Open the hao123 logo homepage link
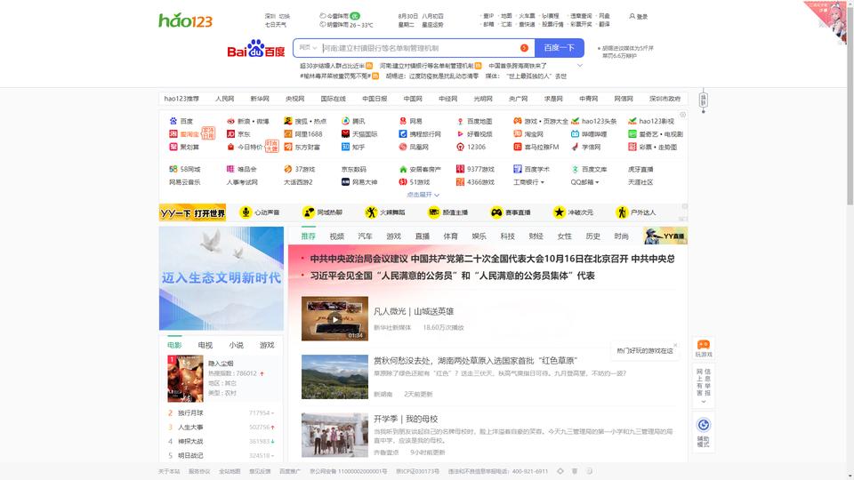This screenshot has width=854, height=480. pos(185,20)
